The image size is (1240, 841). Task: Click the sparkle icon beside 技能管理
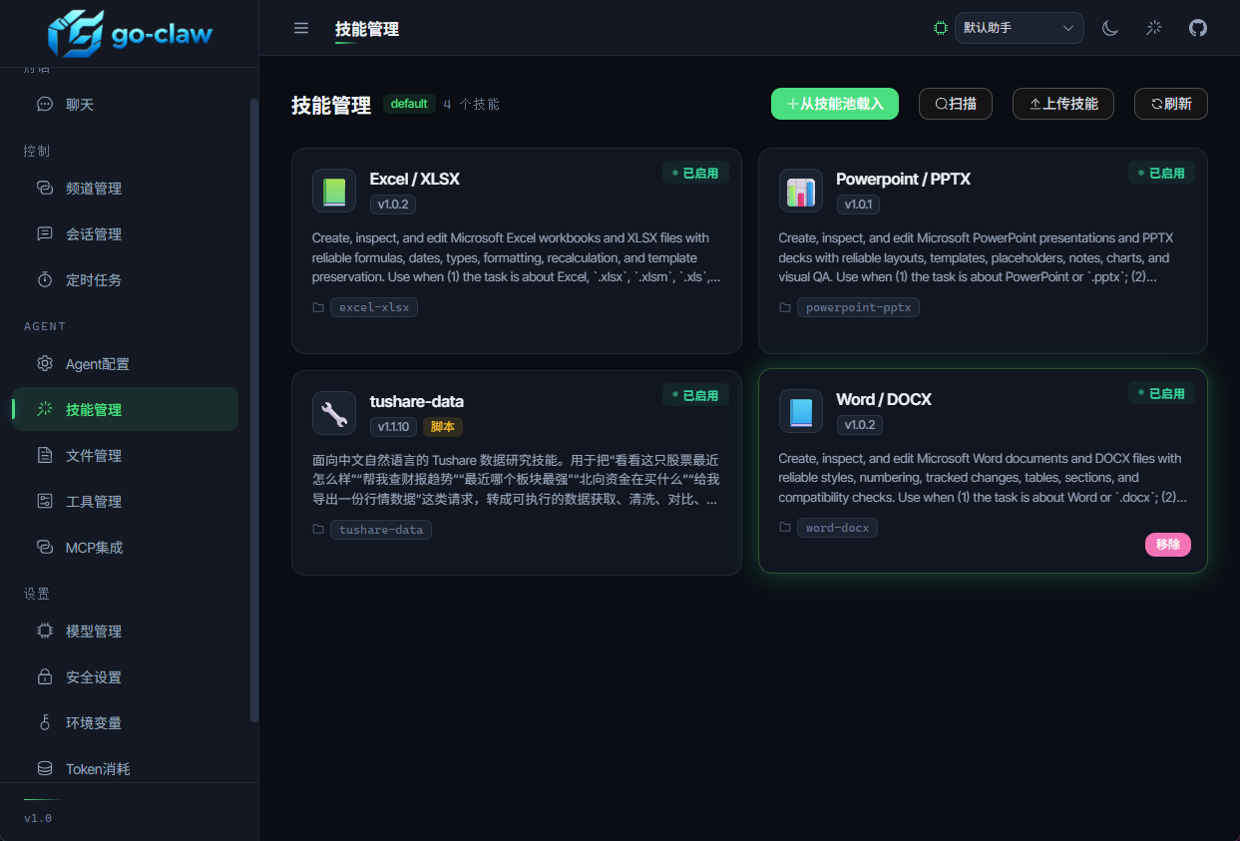[45, 409]
